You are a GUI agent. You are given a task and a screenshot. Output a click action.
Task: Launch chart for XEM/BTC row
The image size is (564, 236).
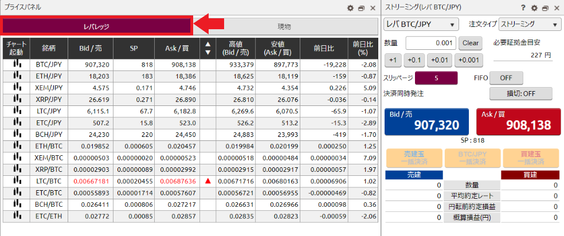pyautogui.click(x=17, y=158)
